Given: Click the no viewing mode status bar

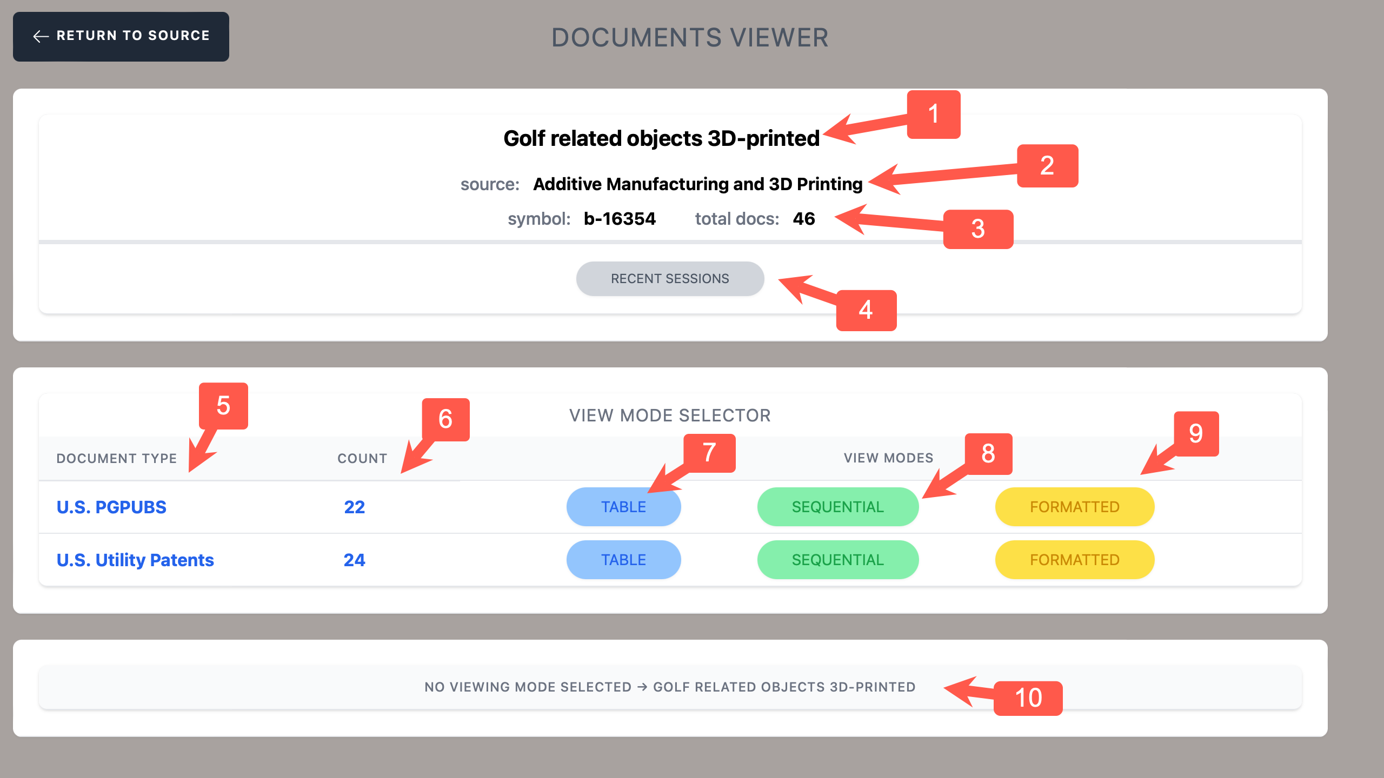Looking at the screenshot, I should click(x=669, y=687).
